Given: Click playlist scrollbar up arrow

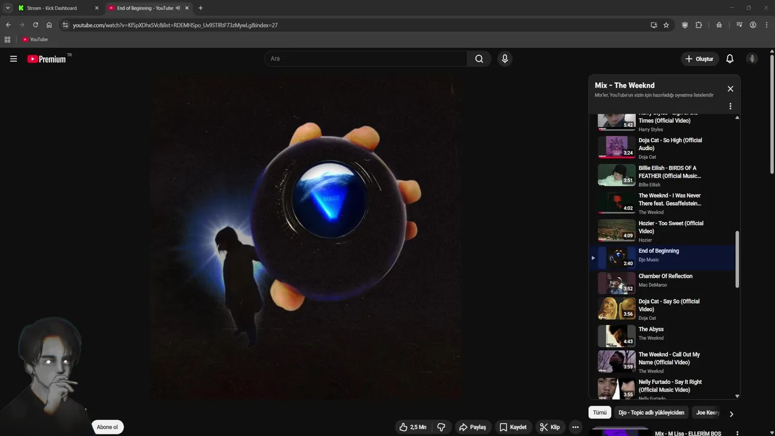Looking at the screenshot, I should [737, 117].
